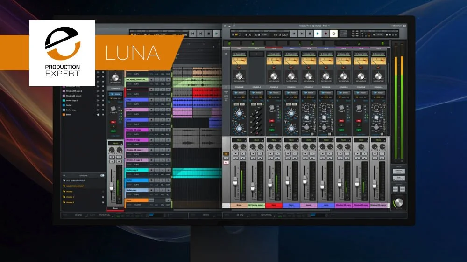Image resolution: width=467 pixels, height=262 pixels.
Task: Click the Feedback icon at mixer top right
Action: 404,26
